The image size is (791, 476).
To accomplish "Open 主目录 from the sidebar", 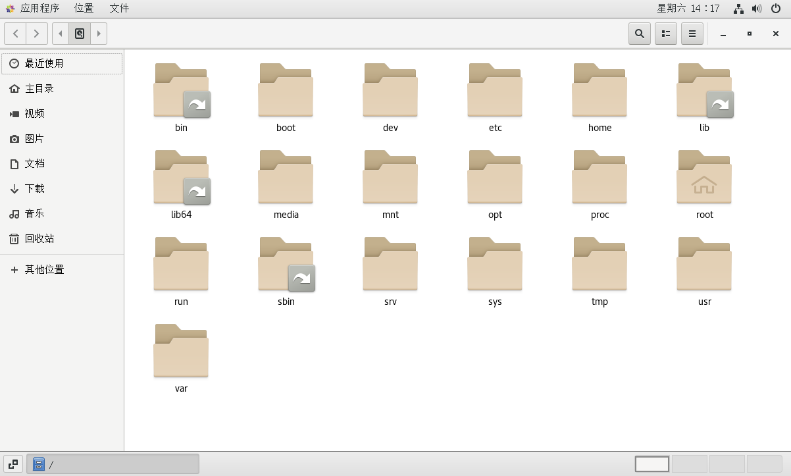I will click(x=39, y=89).
